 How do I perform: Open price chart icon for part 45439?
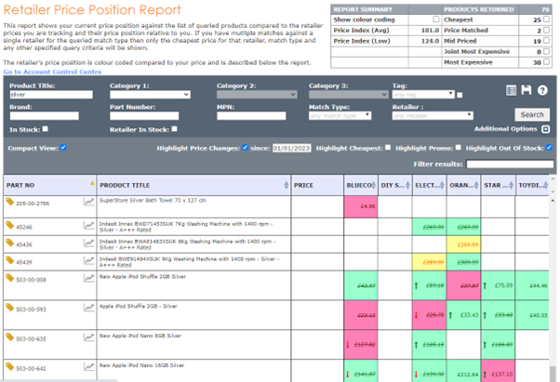coord(88,260)
